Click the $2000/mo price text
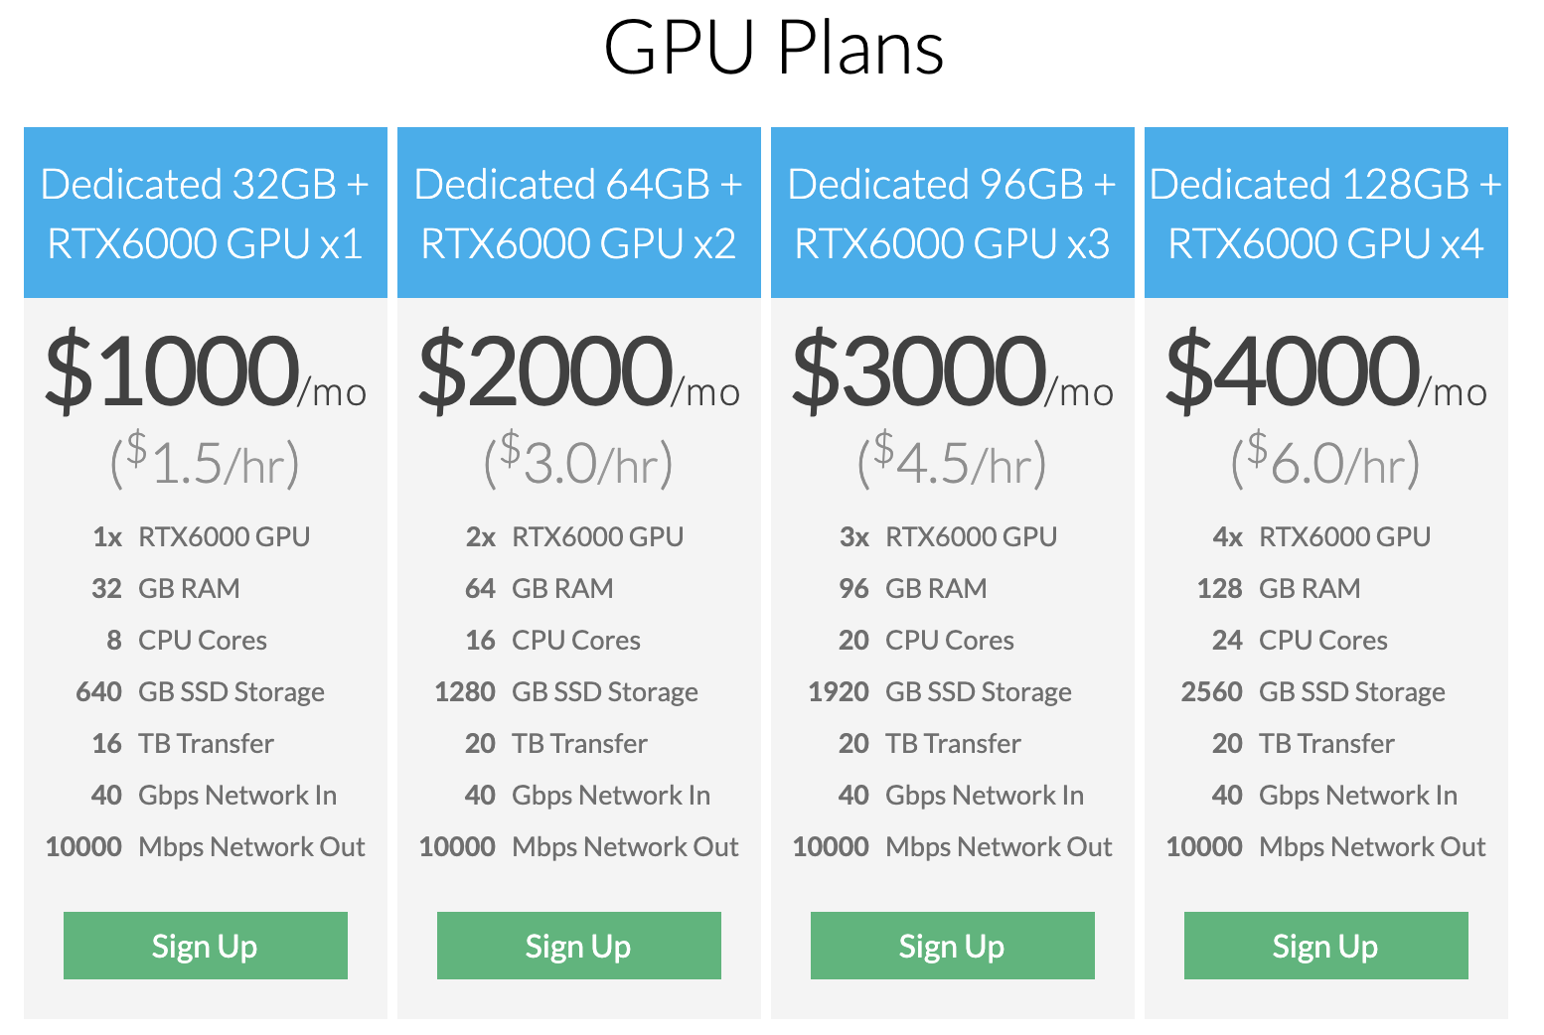This screenshot has height=1035, width=1544. point(578,372)
